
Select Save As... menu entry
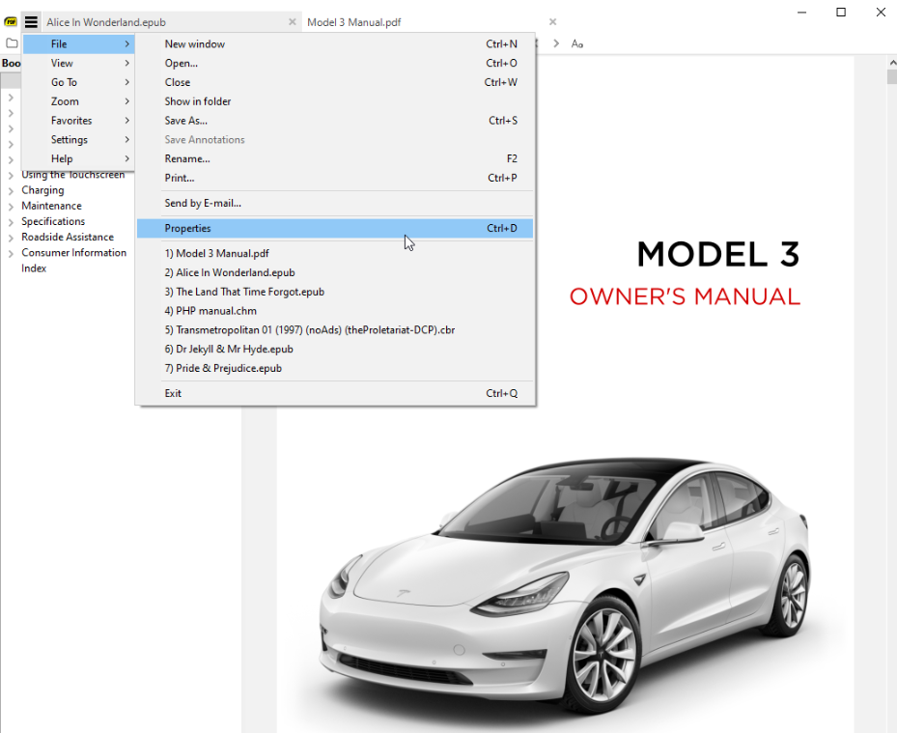335,121
